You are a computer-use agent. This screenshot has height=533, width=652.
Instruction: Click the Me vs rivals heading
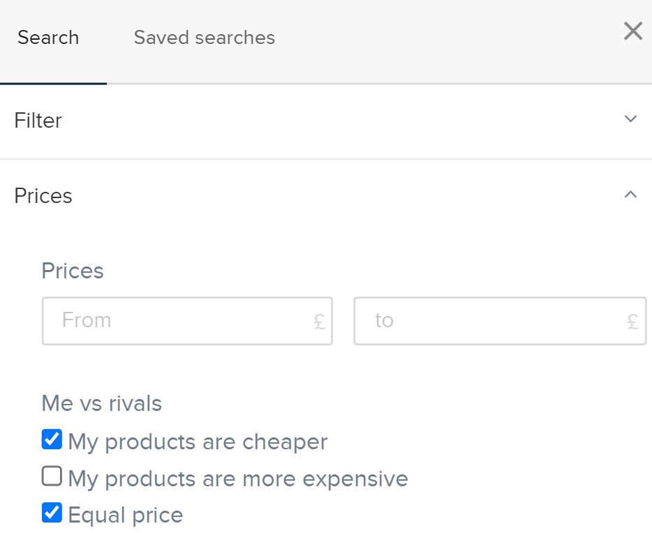click(x=102, y=403)
